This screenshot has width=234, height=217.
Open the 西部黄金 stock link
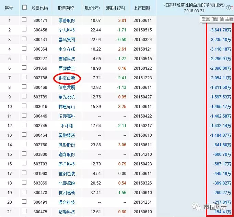coord(67,68)
